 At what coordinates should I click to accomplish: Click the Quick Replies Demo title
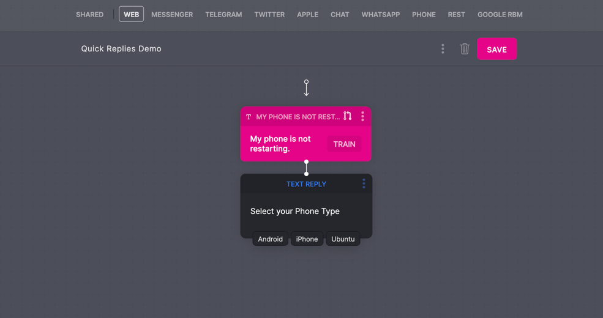[x=121, y=49]
